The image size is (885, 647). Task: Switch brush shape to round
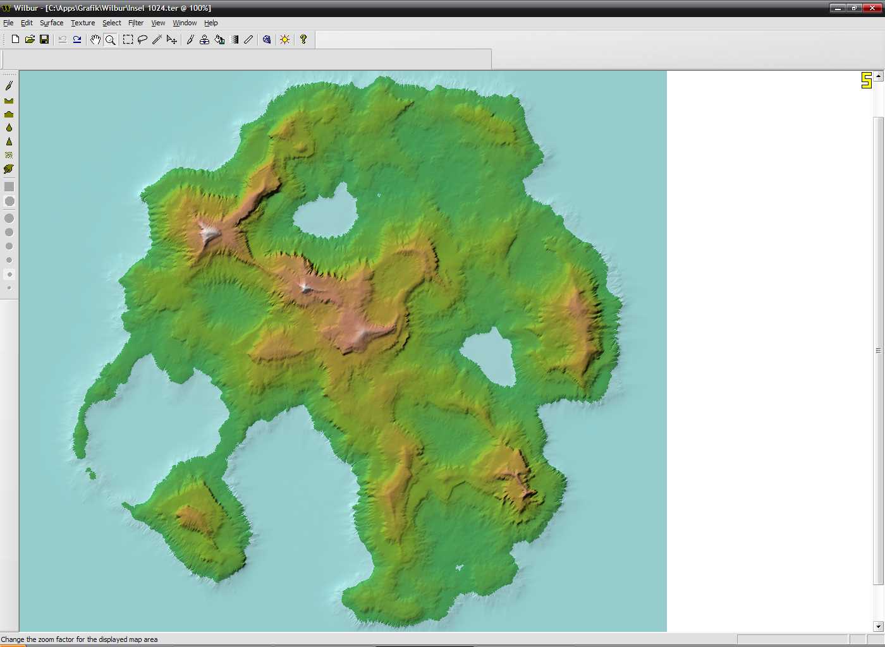tap(9, 202)
